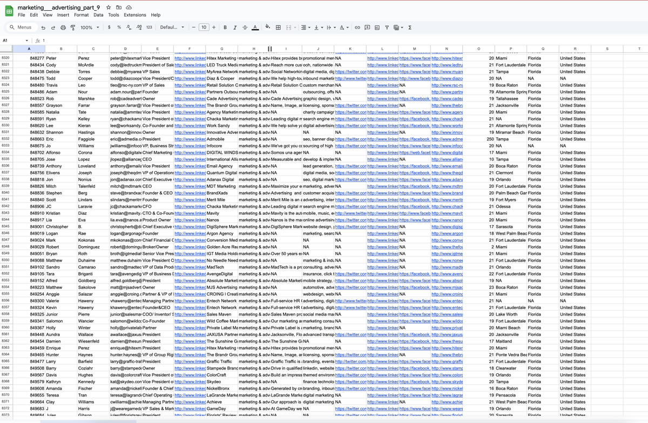Format as percent with the % icon
The image size is (648, 423).
coord(119,27)
